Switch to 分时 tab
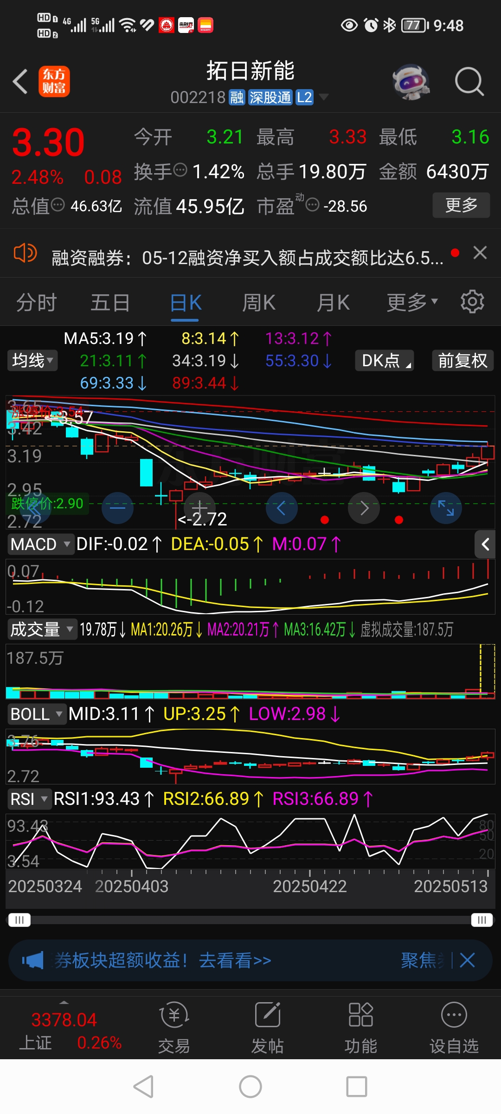The height and width of the screenshot is (1114, 501). click(x=37, y=303)
